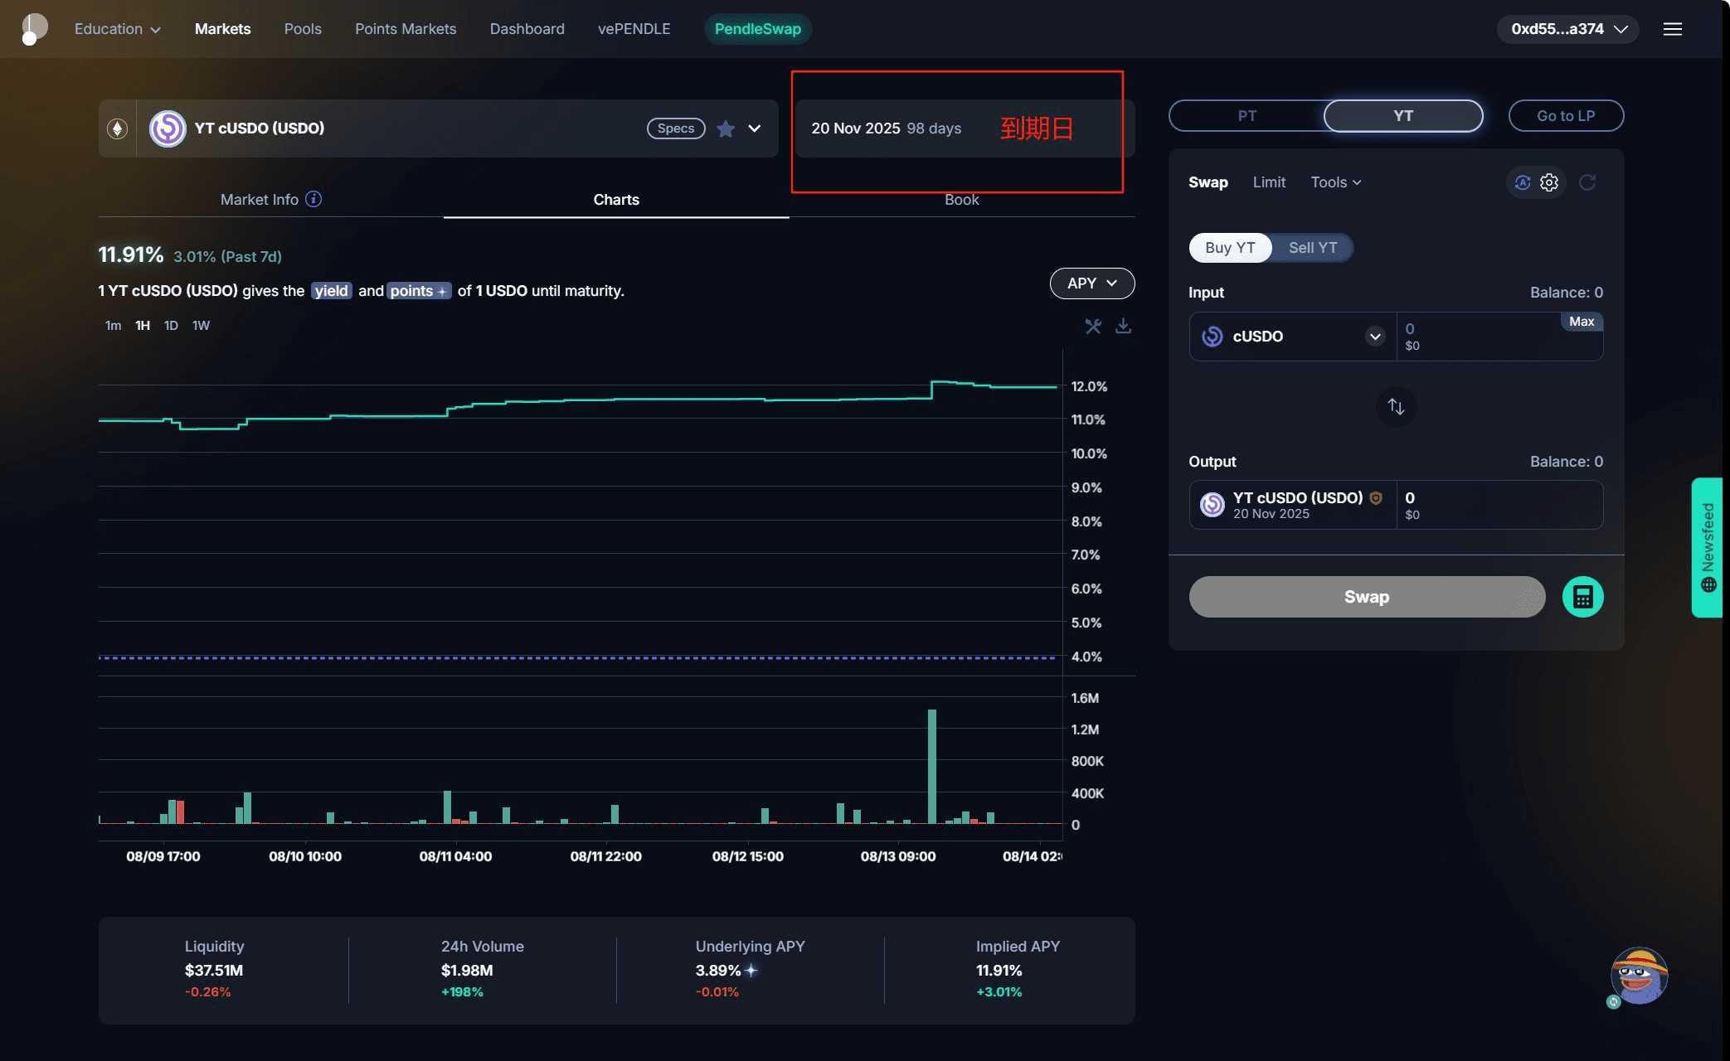This screenshot has width=1730, height=1061.
Task: Open swap settings gear icon
Action: (1549, 182)
